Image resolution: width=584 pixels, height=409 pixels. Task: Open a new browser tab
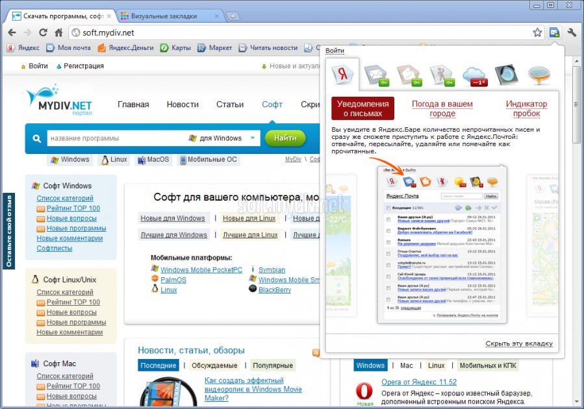(233, 16)
